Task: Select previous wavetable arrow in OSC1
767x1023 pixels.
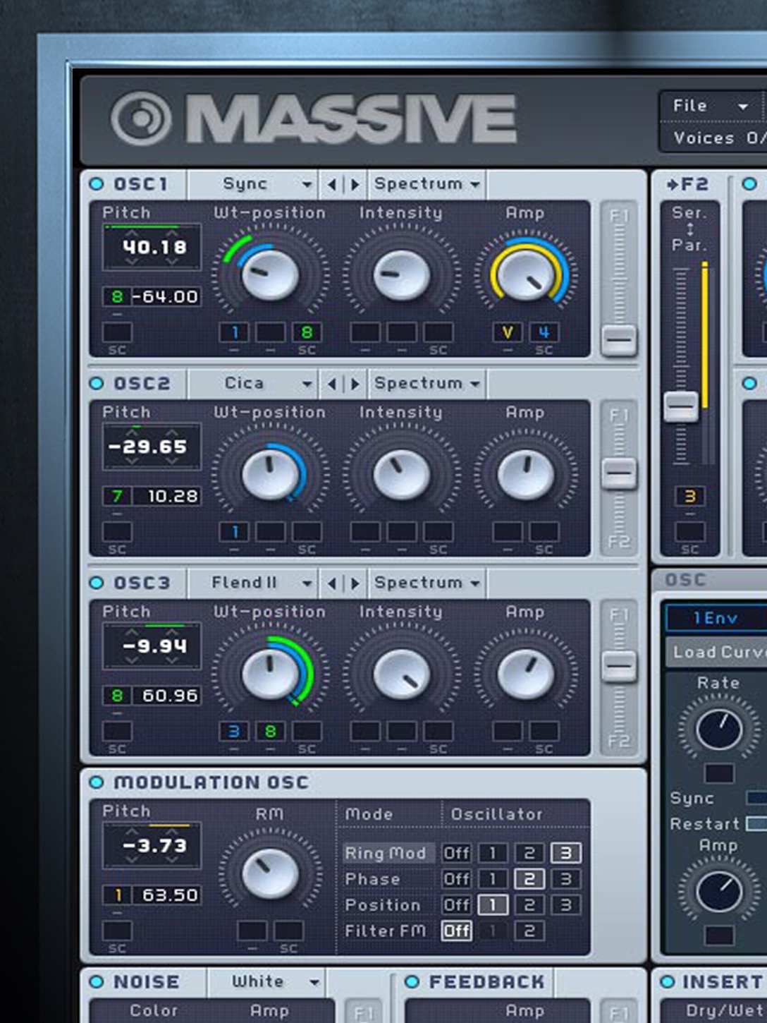Action: click(331, 185)
